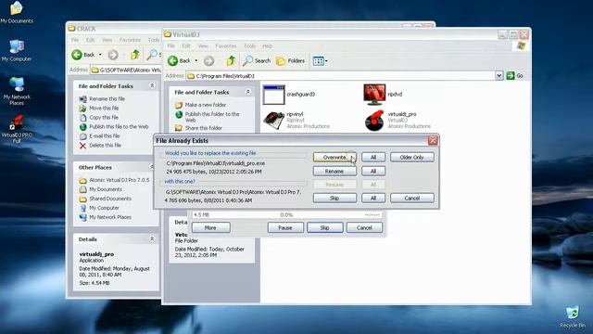Click Publish this file to the Web

[x=119, y=126]
